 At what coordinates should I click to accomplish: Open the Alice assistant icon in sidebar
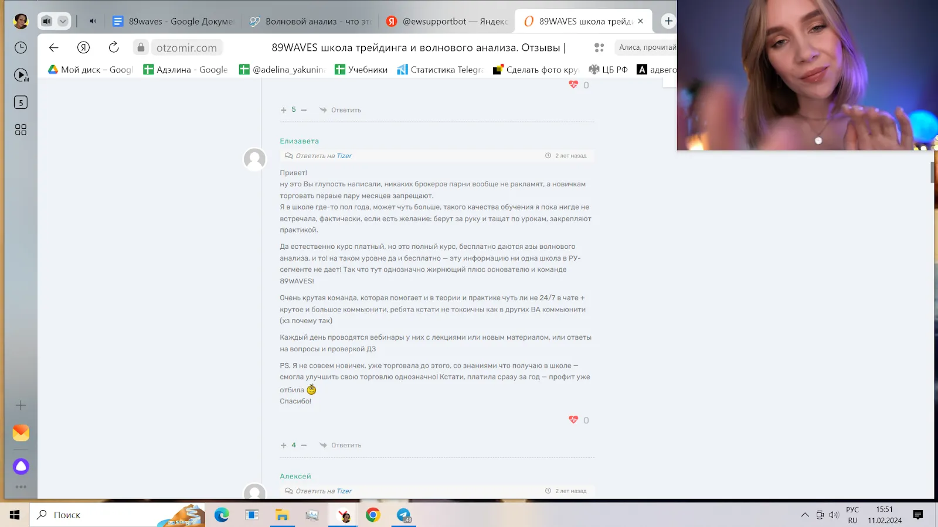21,466
